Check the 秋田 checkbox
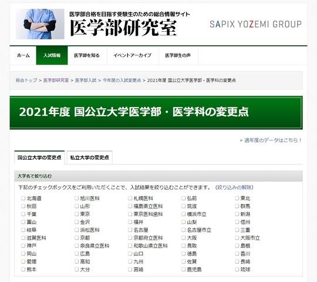The image size is (317, 282). click(23, 206)
